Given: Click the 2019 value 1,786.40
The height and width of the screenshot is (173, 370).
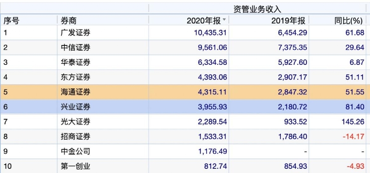Looking at the screenshot, I should 293,136.
